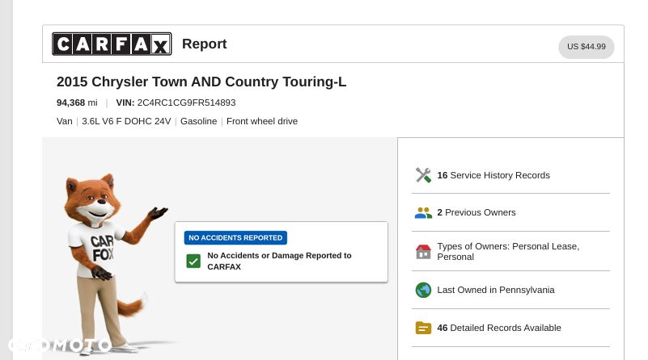
Task: Click the yellow folder detailed records icon
Action: pos(423,328)
